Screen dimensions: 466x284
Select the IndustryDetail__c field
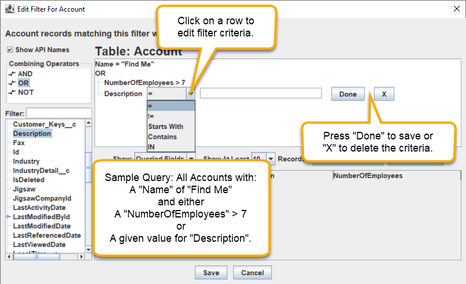coord(41,171)
